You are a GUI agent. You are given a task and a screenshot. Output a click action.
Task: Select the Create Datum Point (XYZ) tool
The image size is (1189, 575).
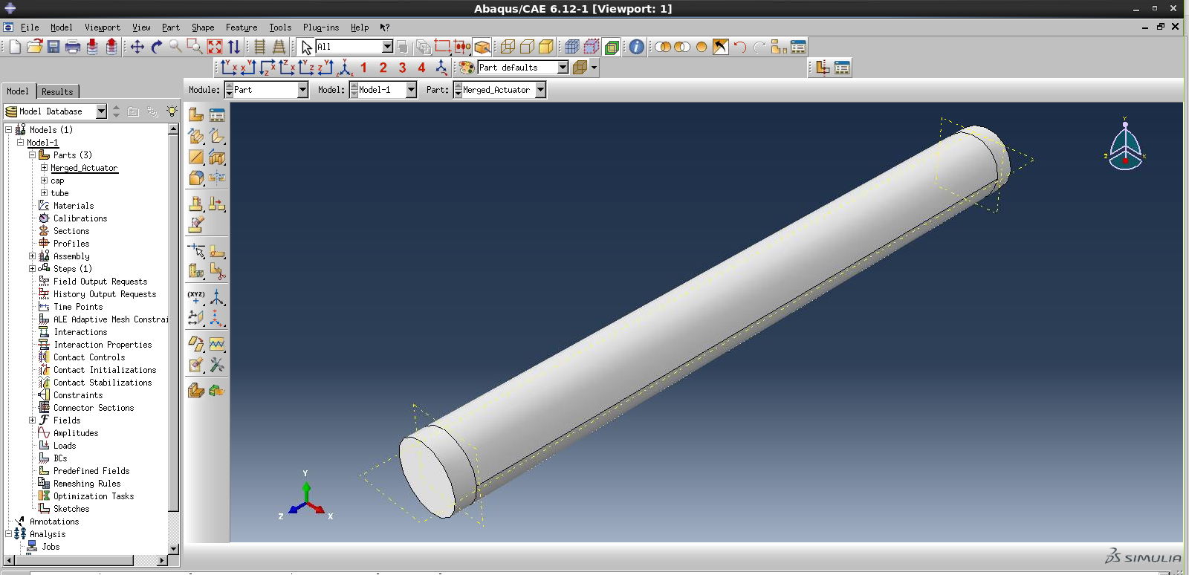[196, 296]
